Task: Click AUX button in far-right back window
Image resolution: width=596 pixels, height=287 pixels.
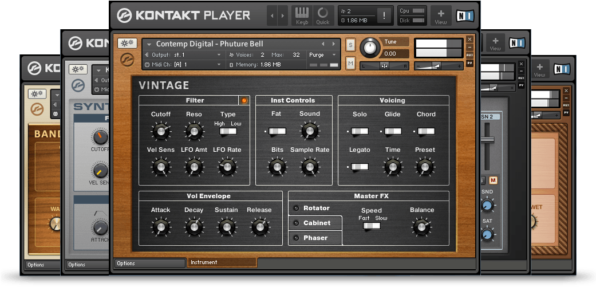Action: 566,105
